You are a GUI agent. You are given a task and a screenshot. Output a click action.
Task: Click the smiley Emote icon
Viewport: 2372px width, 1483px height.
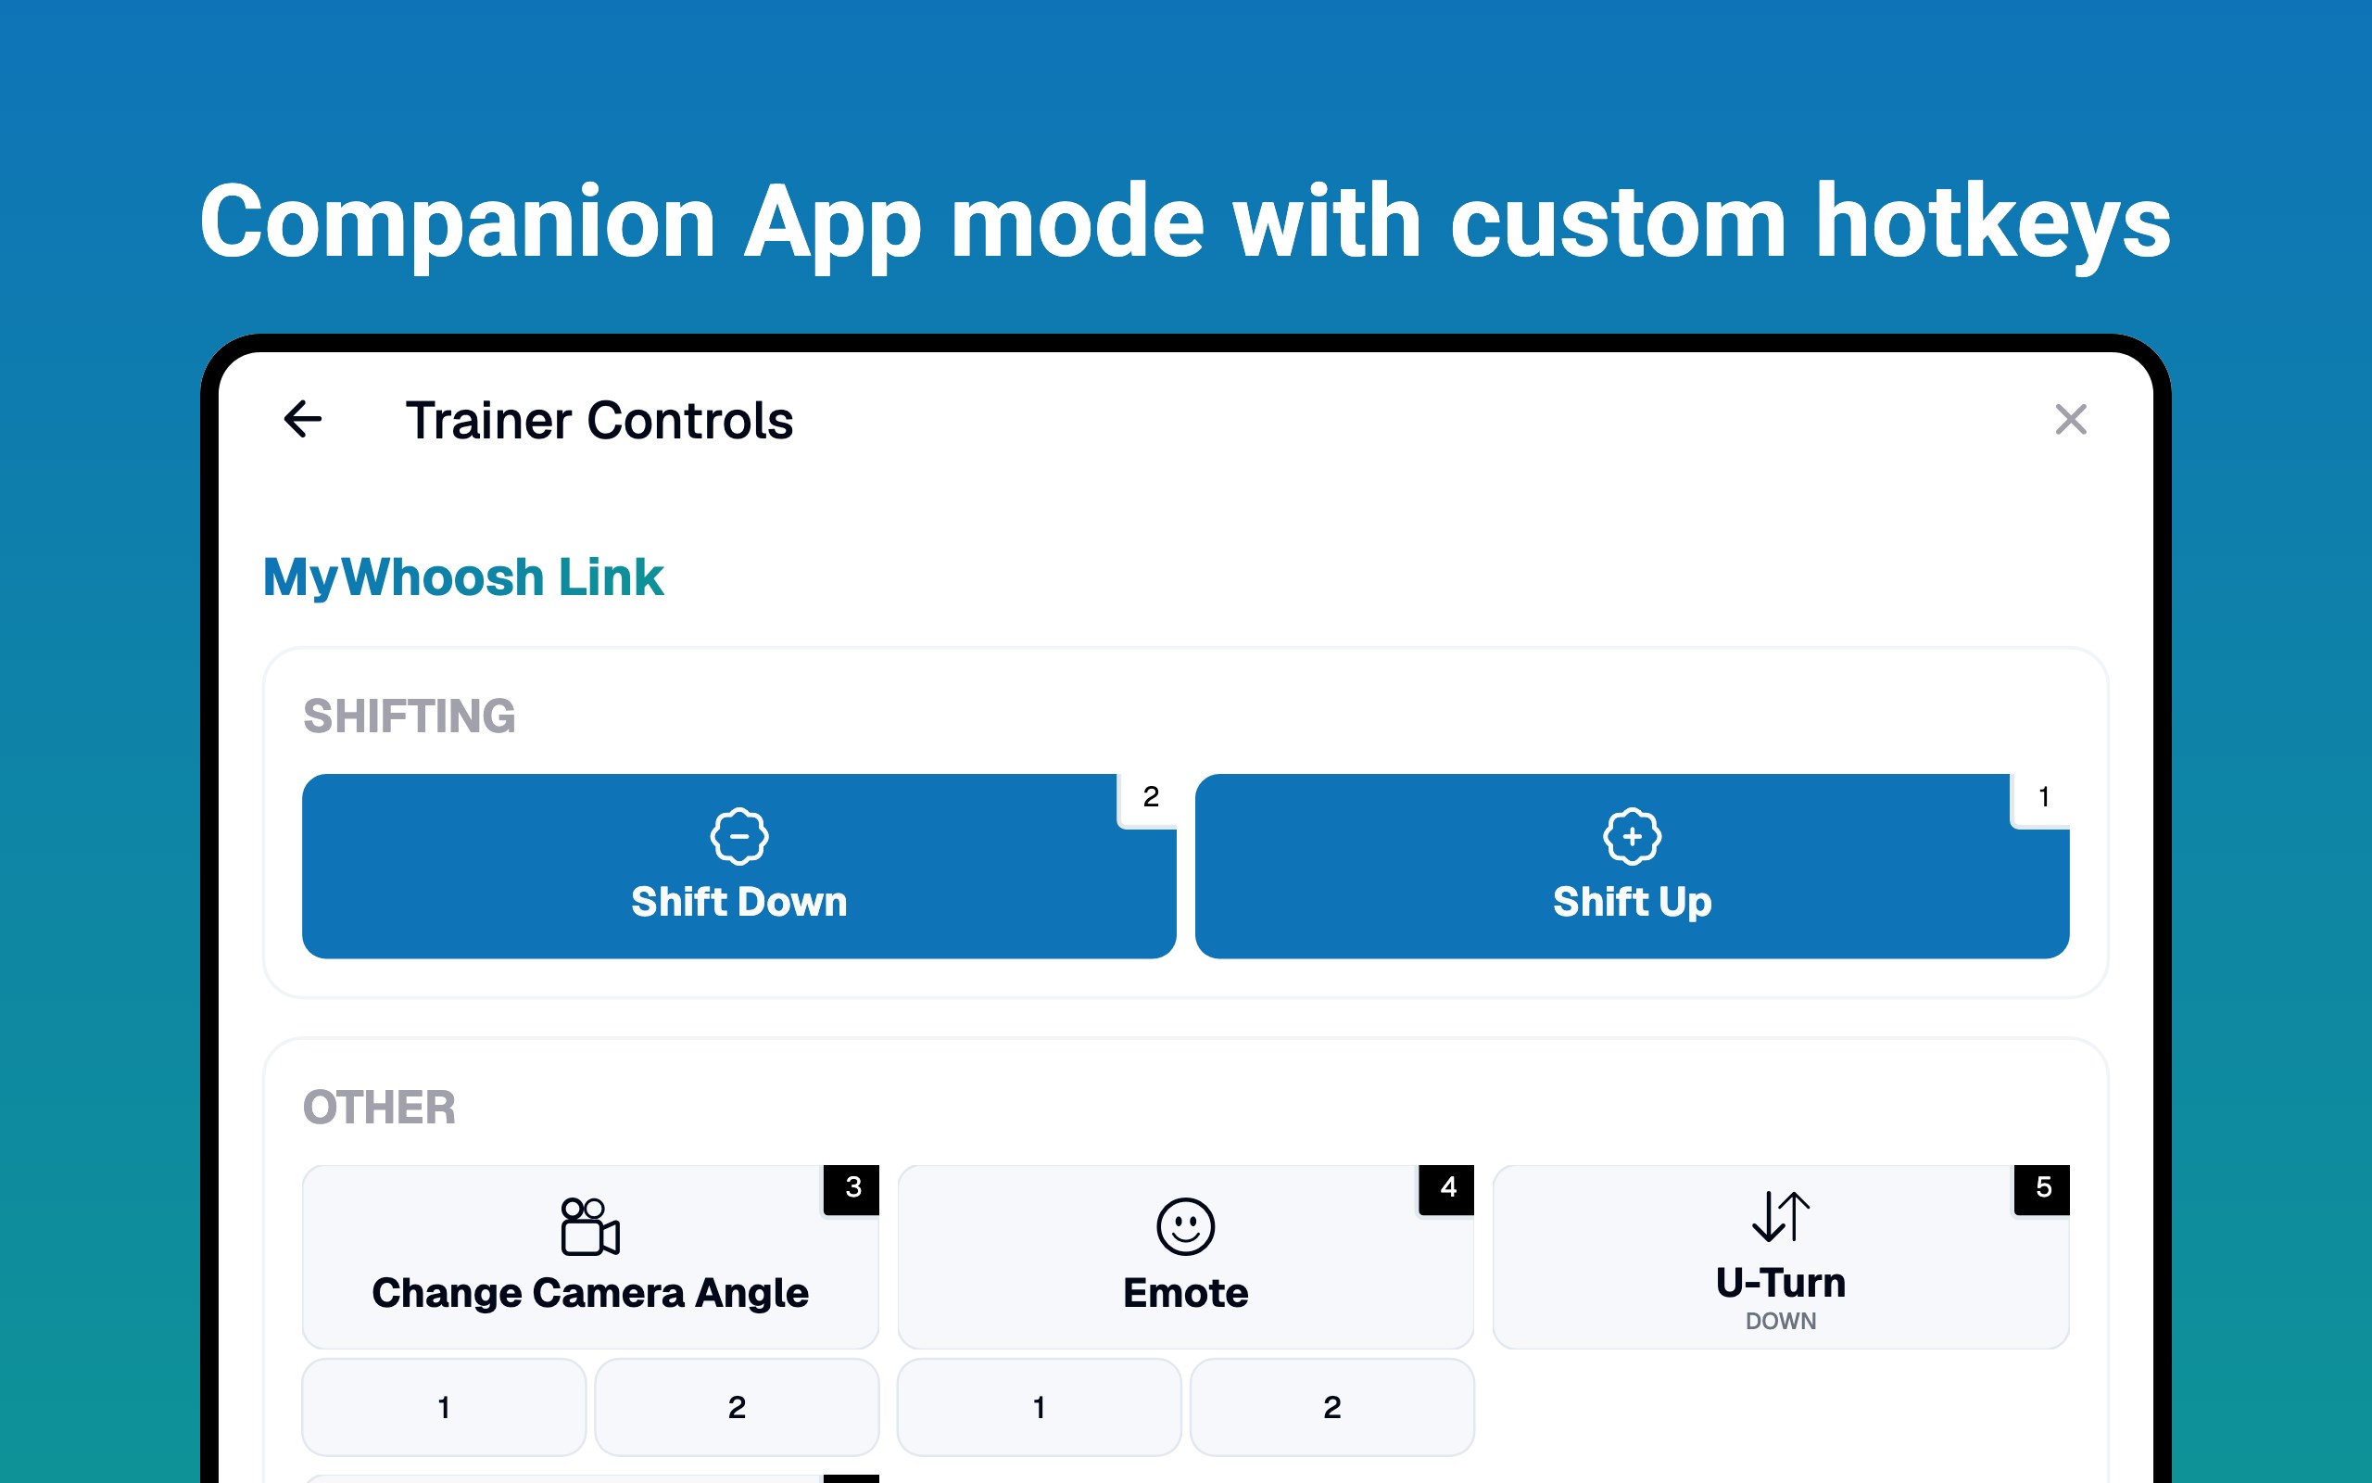click(x=1185, y=1226)
